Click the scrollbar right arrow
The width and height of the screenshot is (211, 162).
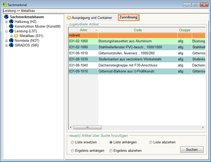(203, 127)
